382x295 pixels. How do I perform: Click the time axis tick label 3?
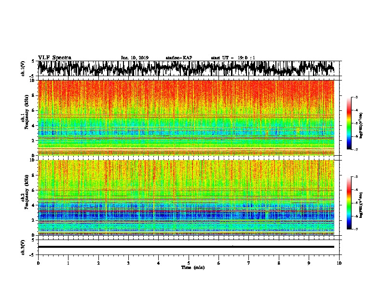(x=128, y=263)
